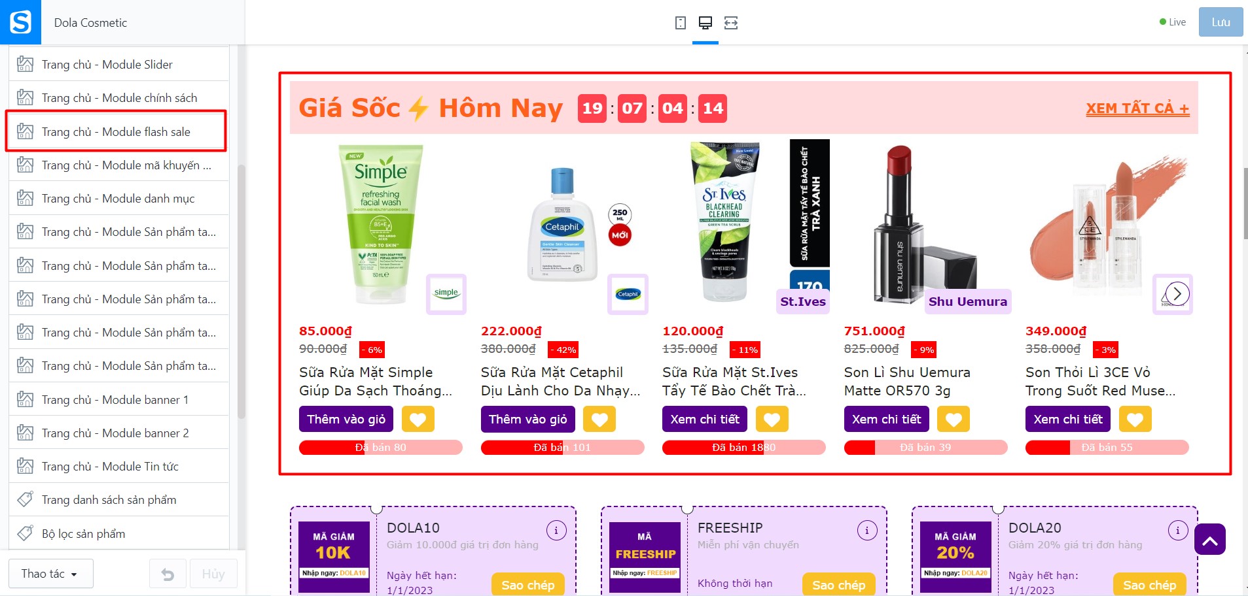Click info icon on DOLA10 coupon
1248x596 pixels.
(x=556, y=530)
